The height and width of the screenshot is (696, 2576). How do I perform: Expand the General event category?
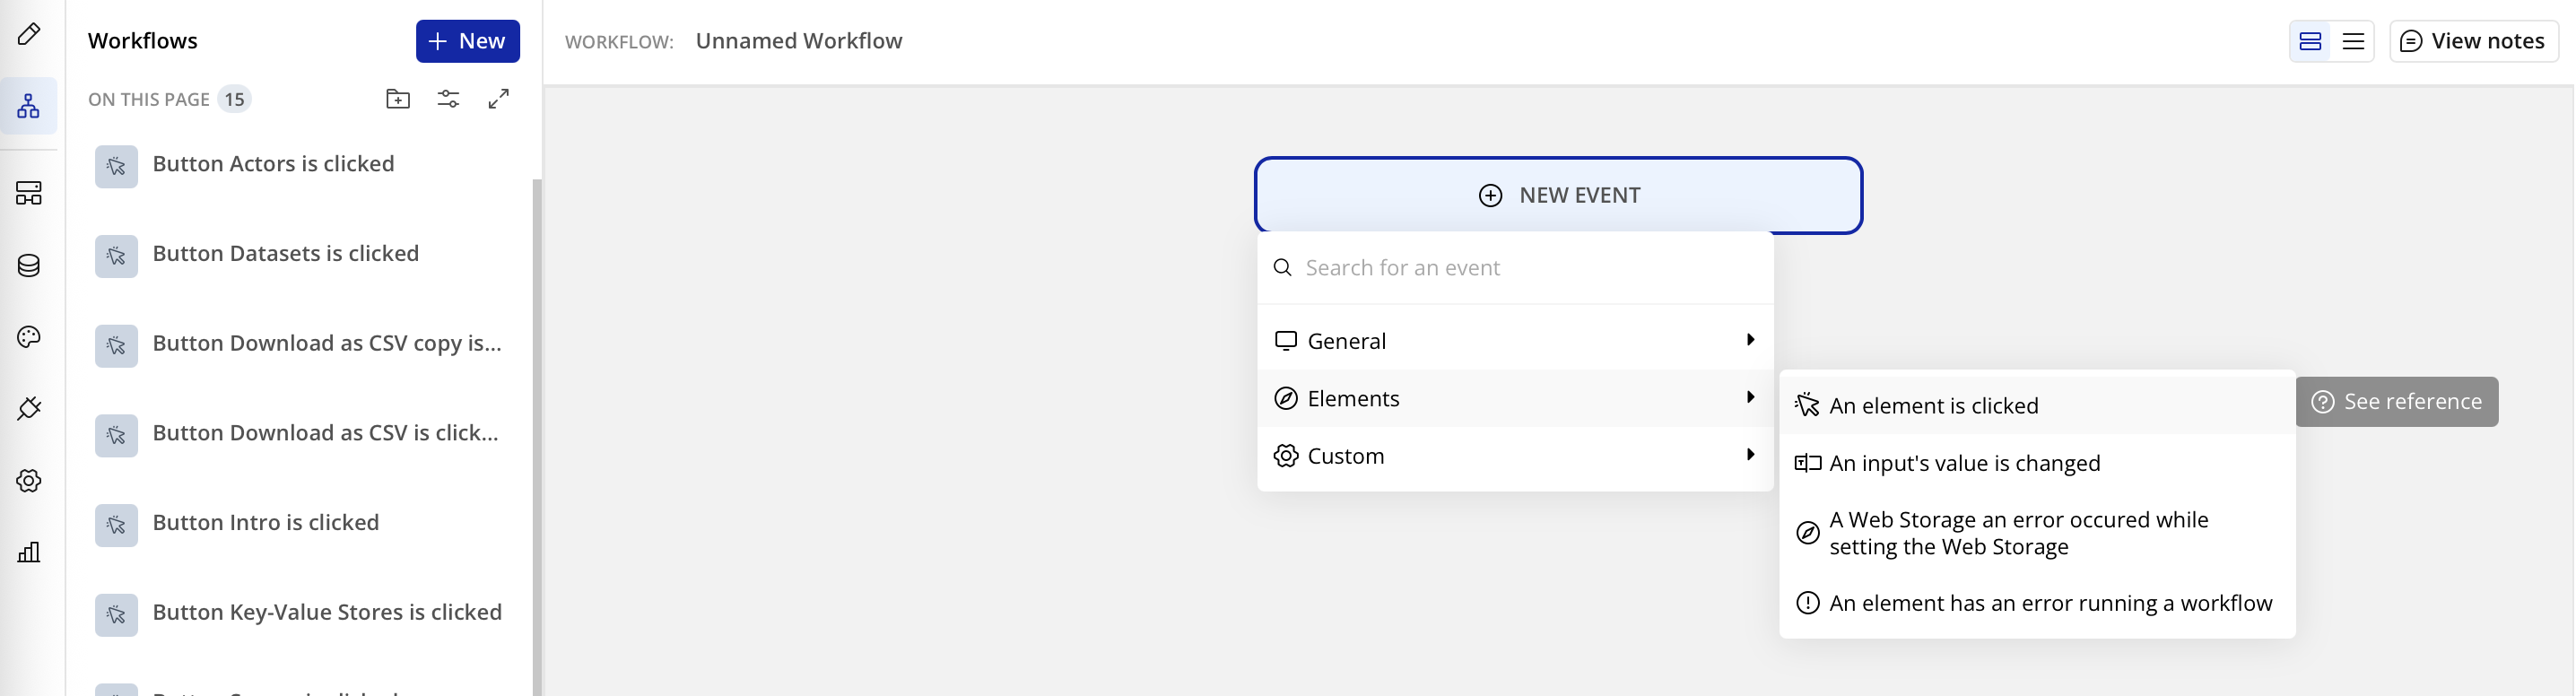coord(1514,341)
